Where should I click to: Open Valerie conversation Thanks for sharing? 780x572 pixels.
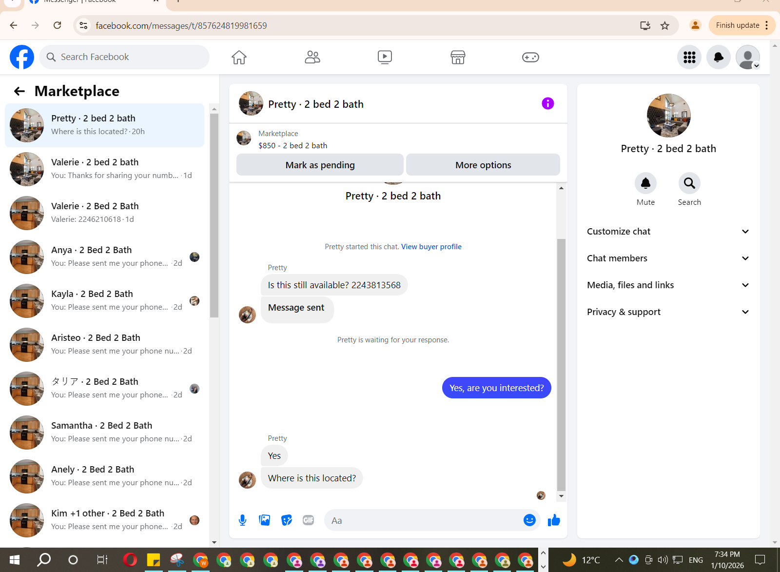104,169
